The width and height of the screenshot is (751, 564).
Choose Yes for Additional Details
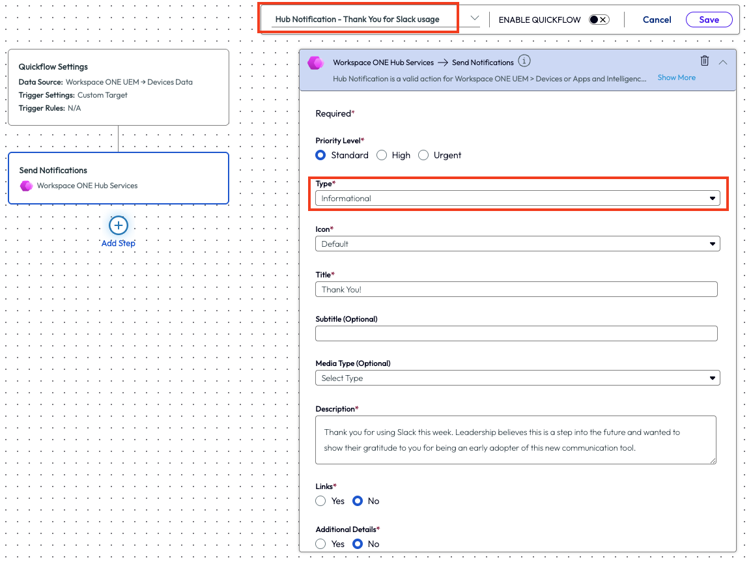[x=320, y=544]
